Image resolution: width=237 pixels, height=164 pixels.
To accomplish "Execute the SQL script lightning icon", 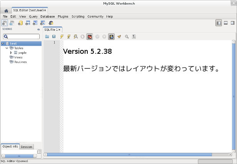I will [62, 36].
